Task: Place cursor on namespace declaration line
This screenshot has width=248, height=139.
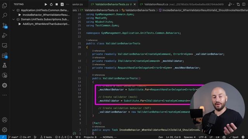Action: (x=133, y=33)
